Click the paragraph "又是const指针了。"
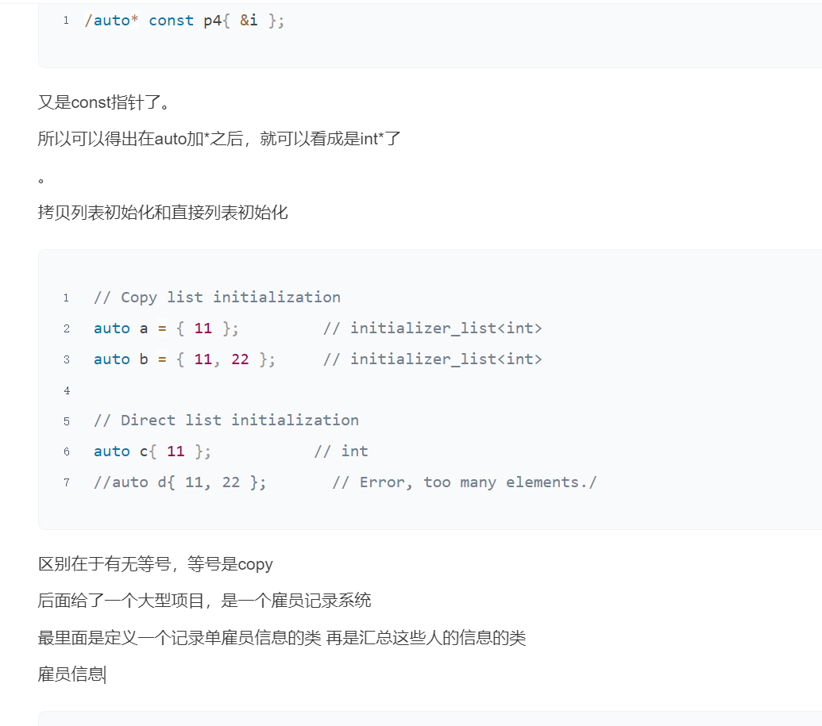 104,102
